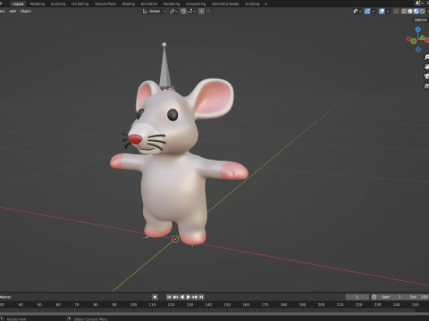Switch to the UV Editing workspace
429x321 pixels.
[80, 4]
